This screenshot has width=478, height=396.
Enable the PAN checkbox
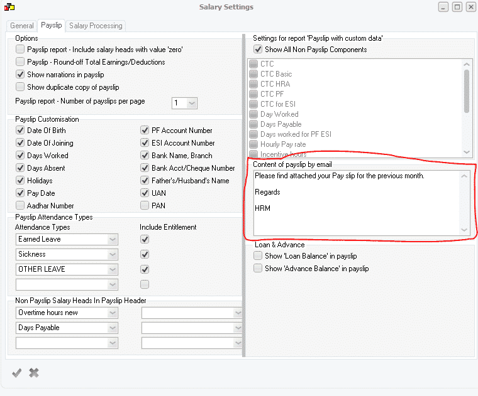145,206
